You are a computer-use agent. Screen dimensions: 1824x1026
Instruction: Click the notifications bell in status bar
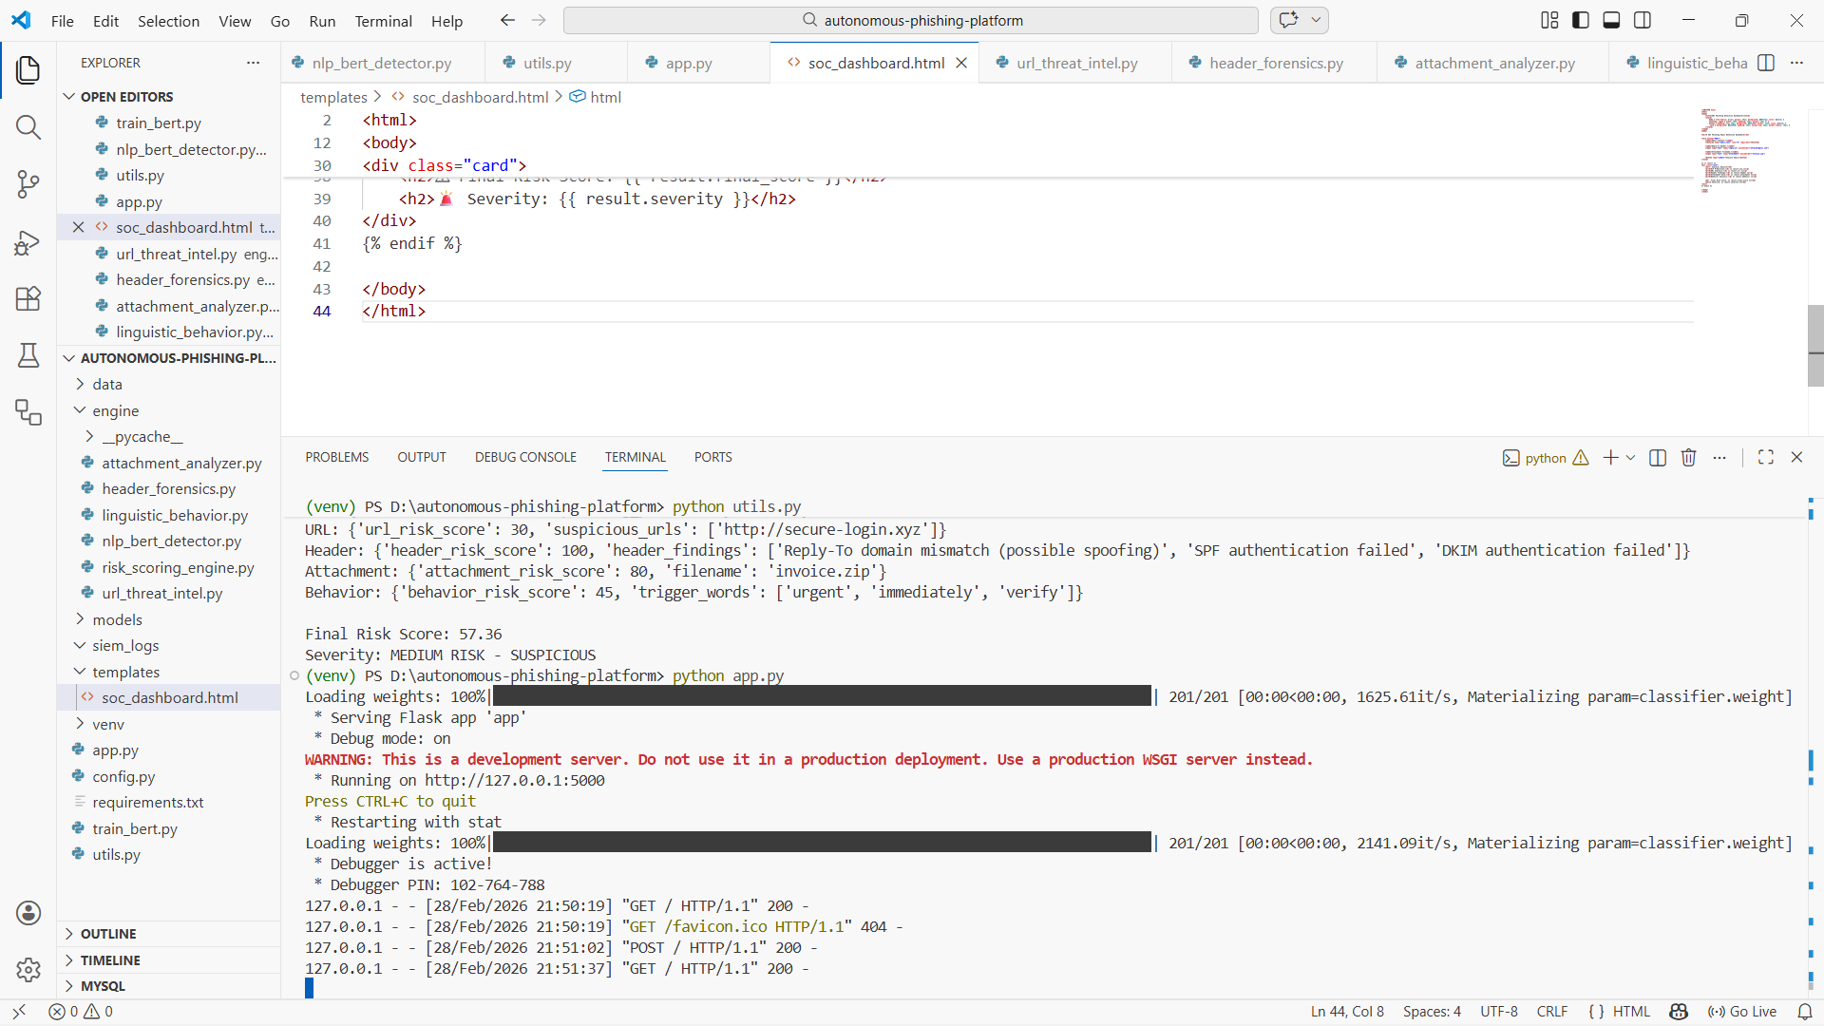click(1804, 1012)
